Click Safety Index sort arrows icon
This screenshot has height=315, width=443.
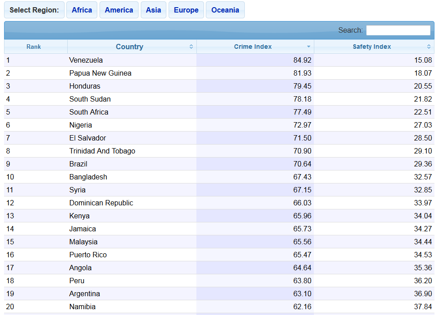(429, 47)
